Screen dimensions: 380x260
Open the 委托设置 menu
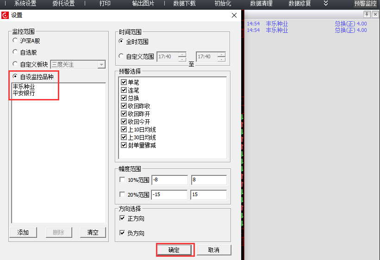[x=63, y=3]
